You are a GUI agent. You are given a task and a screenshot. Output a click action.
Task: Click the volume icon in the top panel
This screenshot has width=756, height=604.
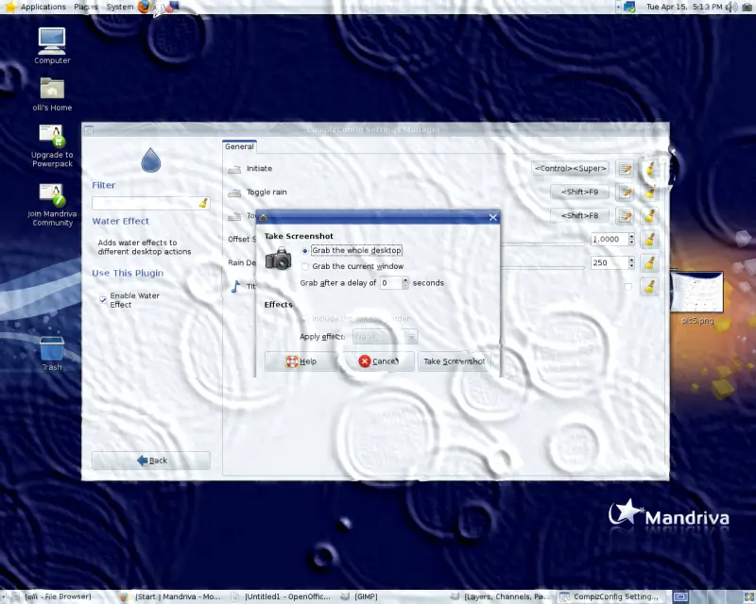pos(731,7)
